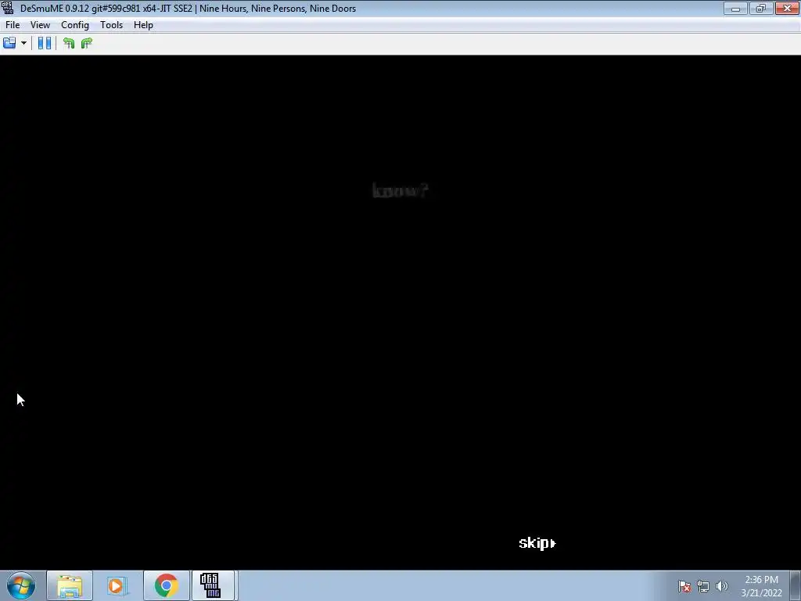Viewport: 801px width, 601px height.
Task: Open the File menu
Action: 13,25
